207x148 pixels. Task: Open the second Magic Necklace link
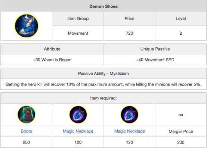pos(129,131)
